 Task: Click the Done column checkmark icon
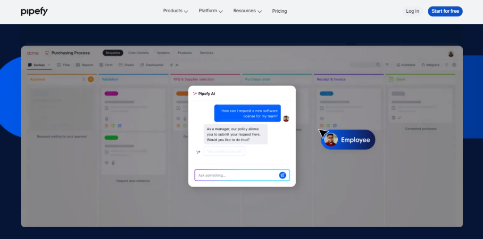point(391,79)
